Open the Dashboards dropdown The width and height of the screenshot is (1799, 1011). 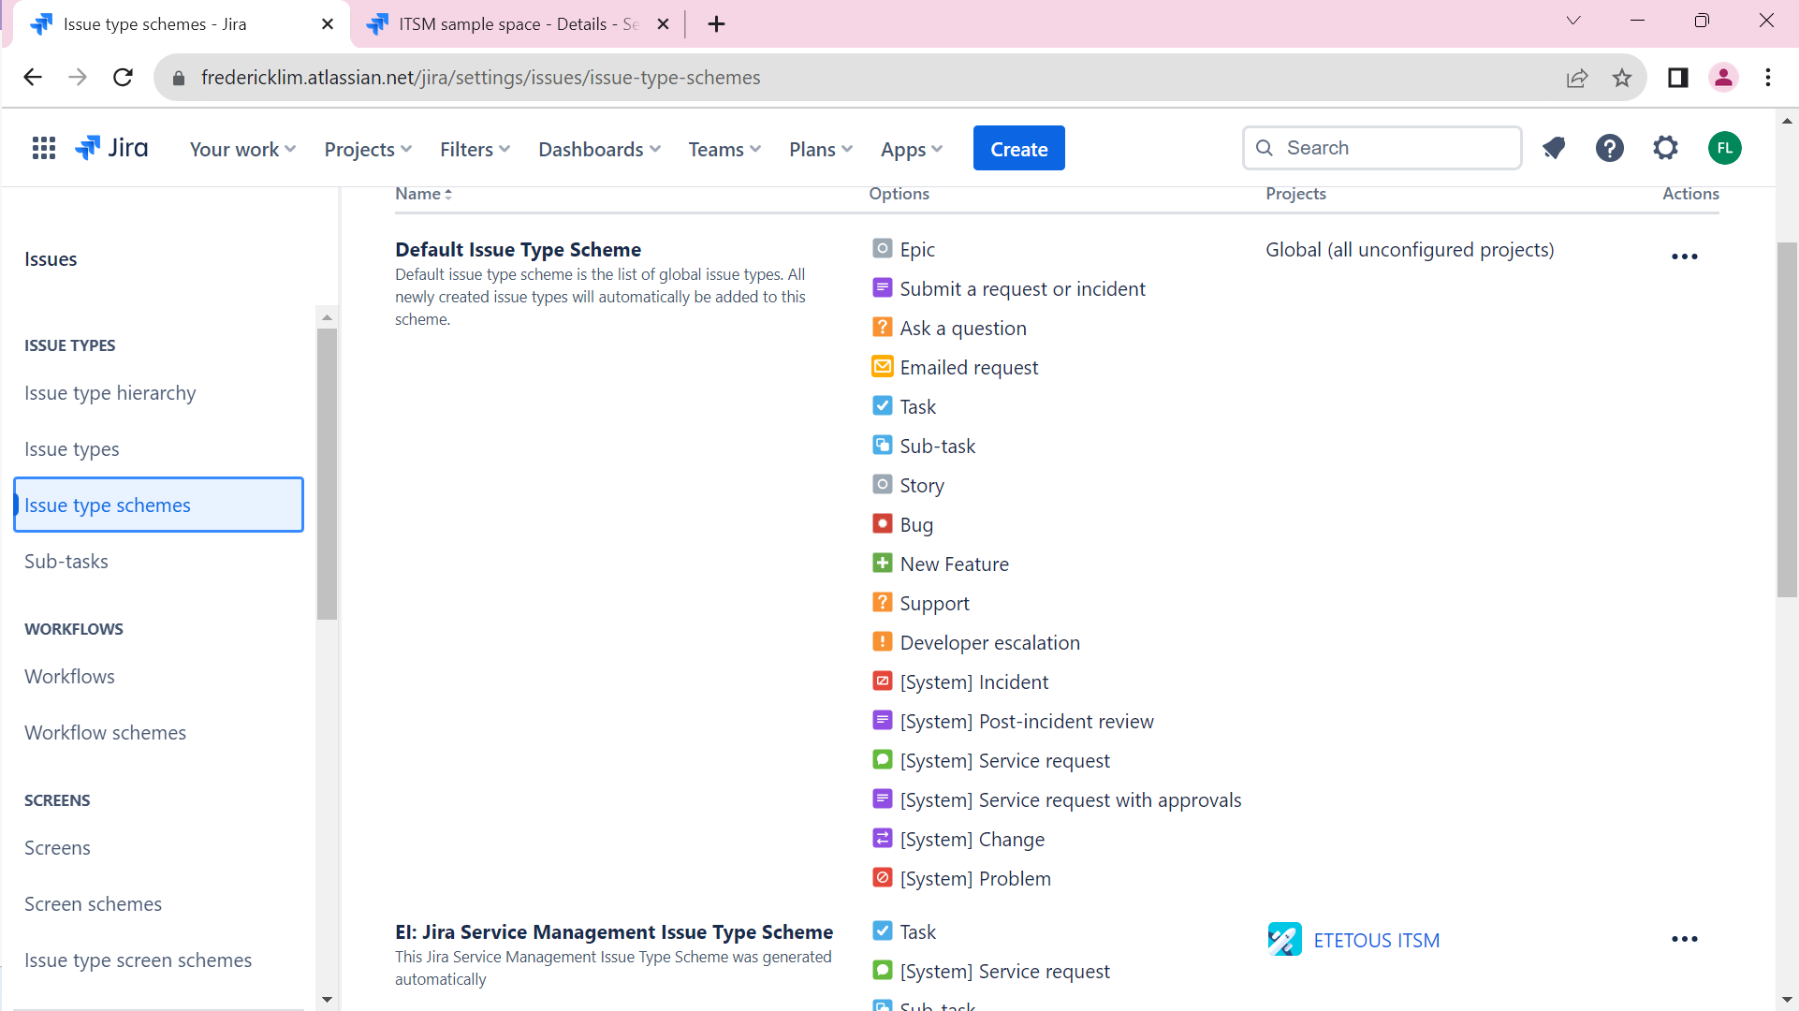click(x=599, y=149)
